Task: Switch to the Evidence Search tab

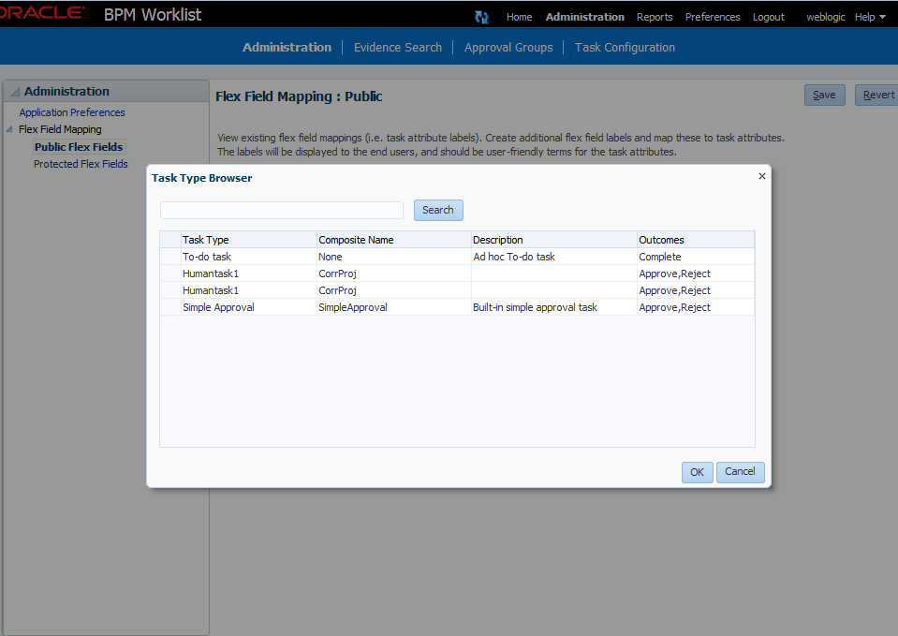Action: (x=397, y=48)
